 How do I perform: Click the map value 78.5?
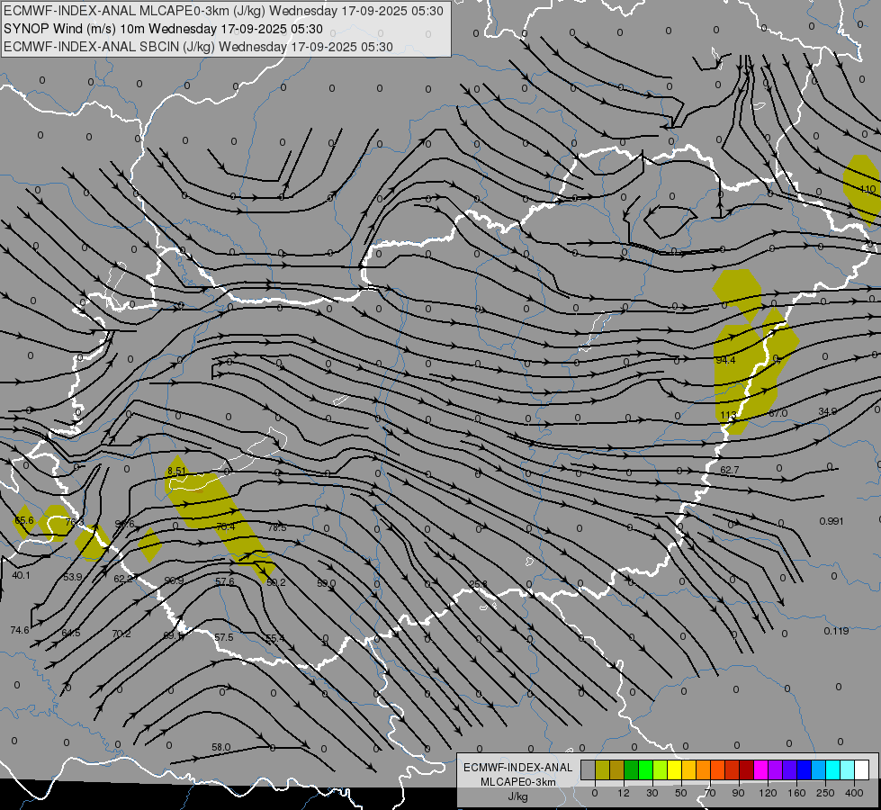point(277,527)
